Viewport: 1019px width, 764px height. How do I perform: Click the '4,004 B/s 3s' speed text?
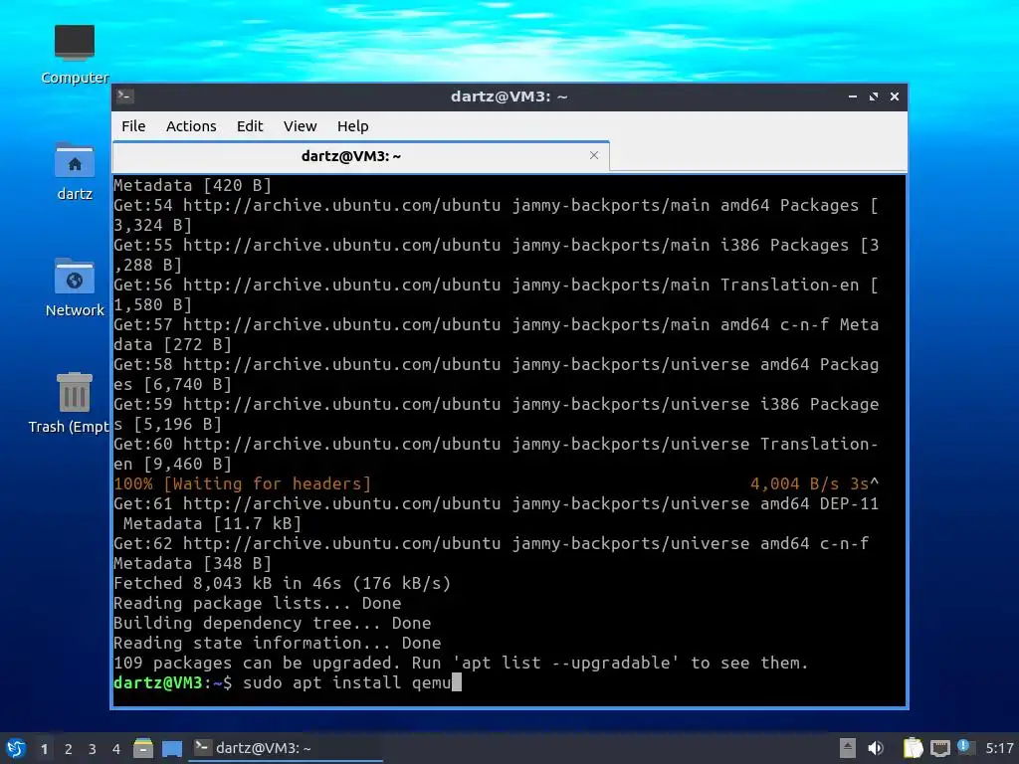(809, 484)
